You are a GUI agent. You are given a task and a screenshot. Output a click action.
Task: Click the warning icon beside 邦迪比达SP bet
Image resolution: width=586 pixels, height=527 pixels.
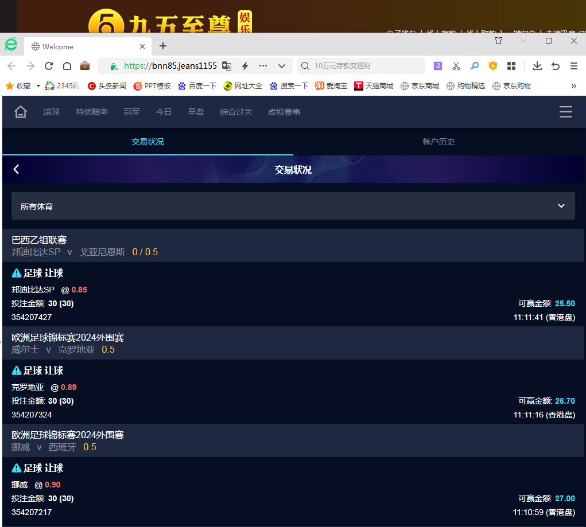pyautogui.click(x=17, y=274)
